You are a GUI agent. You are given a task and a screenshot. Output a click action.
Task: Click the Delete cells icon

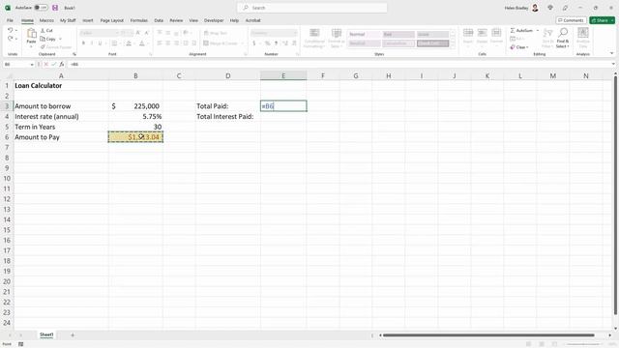point(482,33)
